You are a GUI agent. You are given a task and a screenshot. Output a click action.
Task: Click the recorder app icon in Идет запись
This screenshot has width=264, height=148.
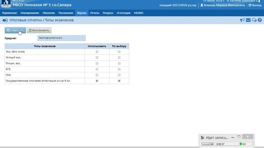[x=203, y=138]
